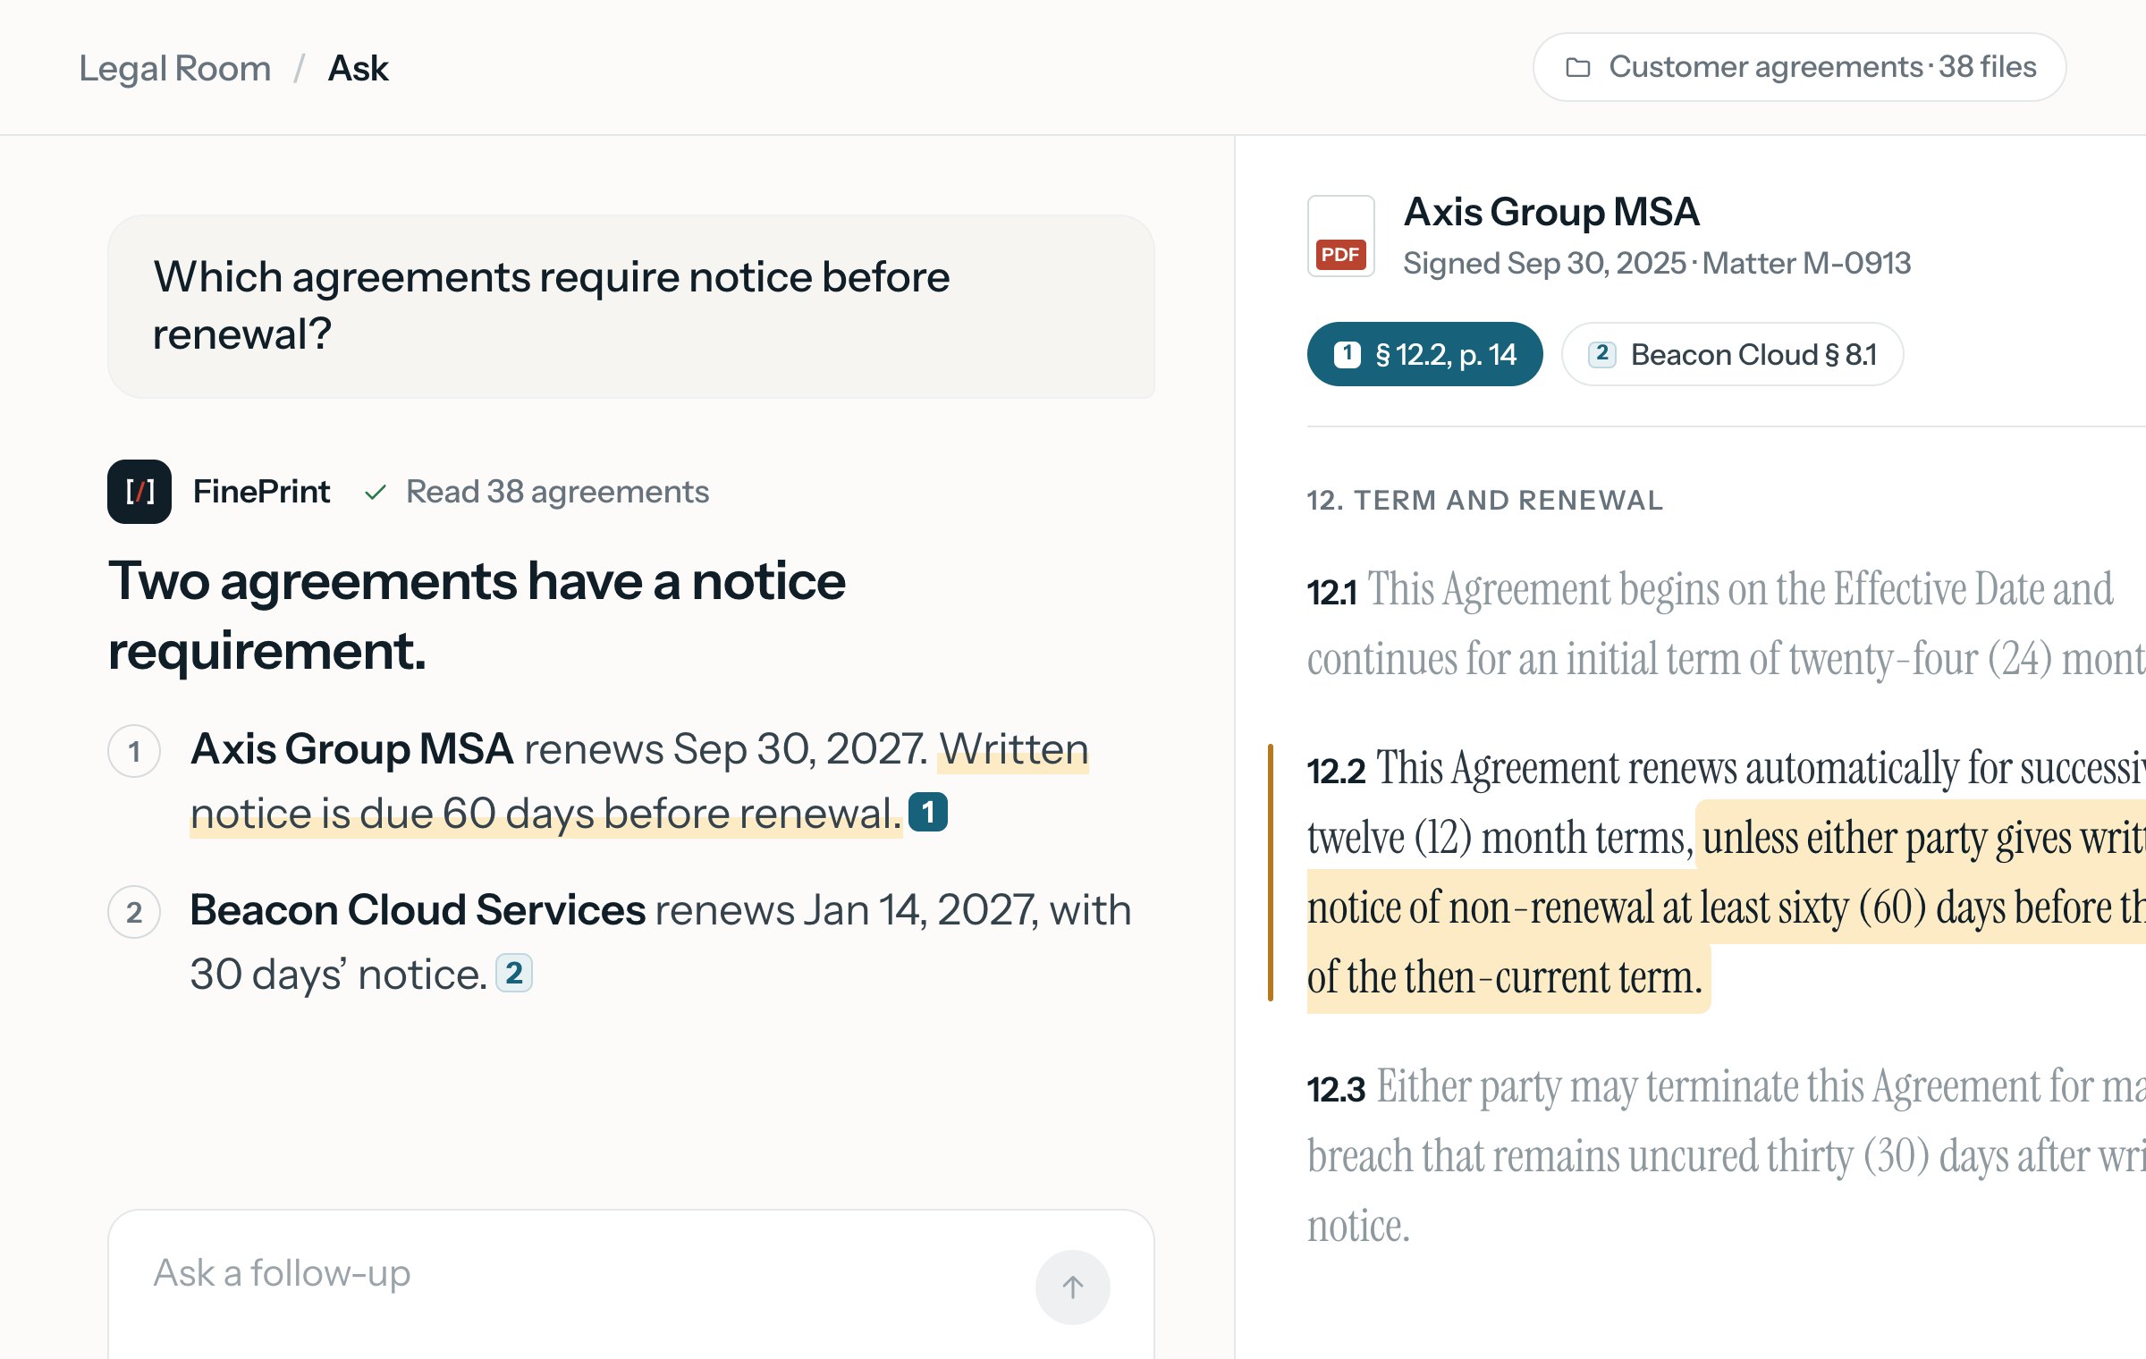Screen dimensions: 2146x1359
Task: Open citation marker 2 after Beacon answer
Action: [514, 973]
